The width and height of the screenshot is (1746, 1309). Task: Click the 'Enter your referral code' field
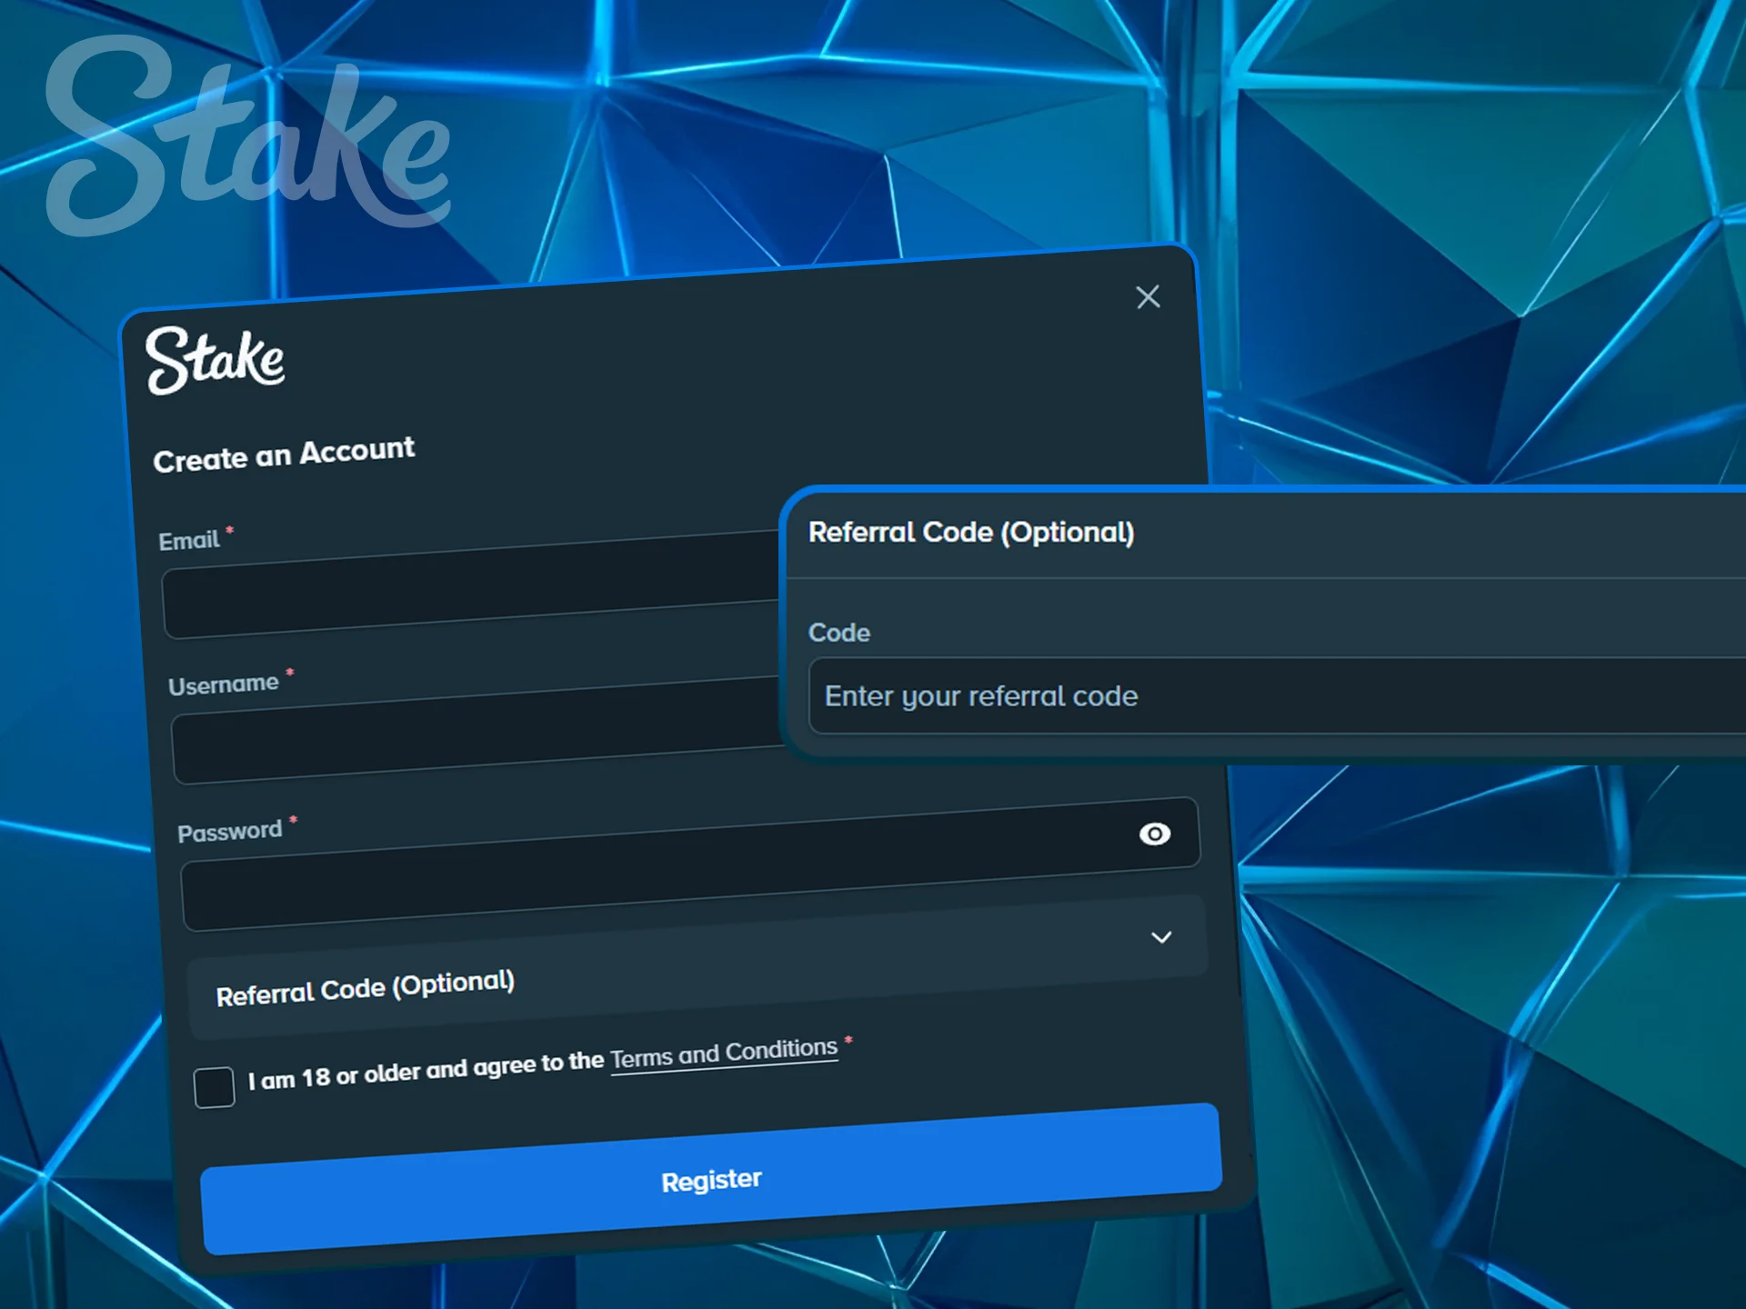[x=1277, y=696]
